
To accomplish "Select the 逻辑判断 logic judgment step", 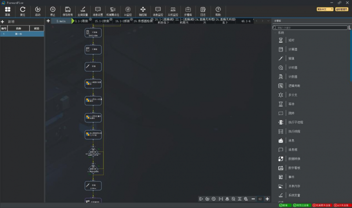I will coord(281,86).
